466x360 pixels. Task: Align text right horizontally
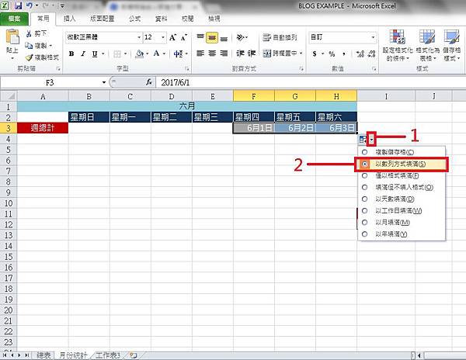click(x=224, y=54)
